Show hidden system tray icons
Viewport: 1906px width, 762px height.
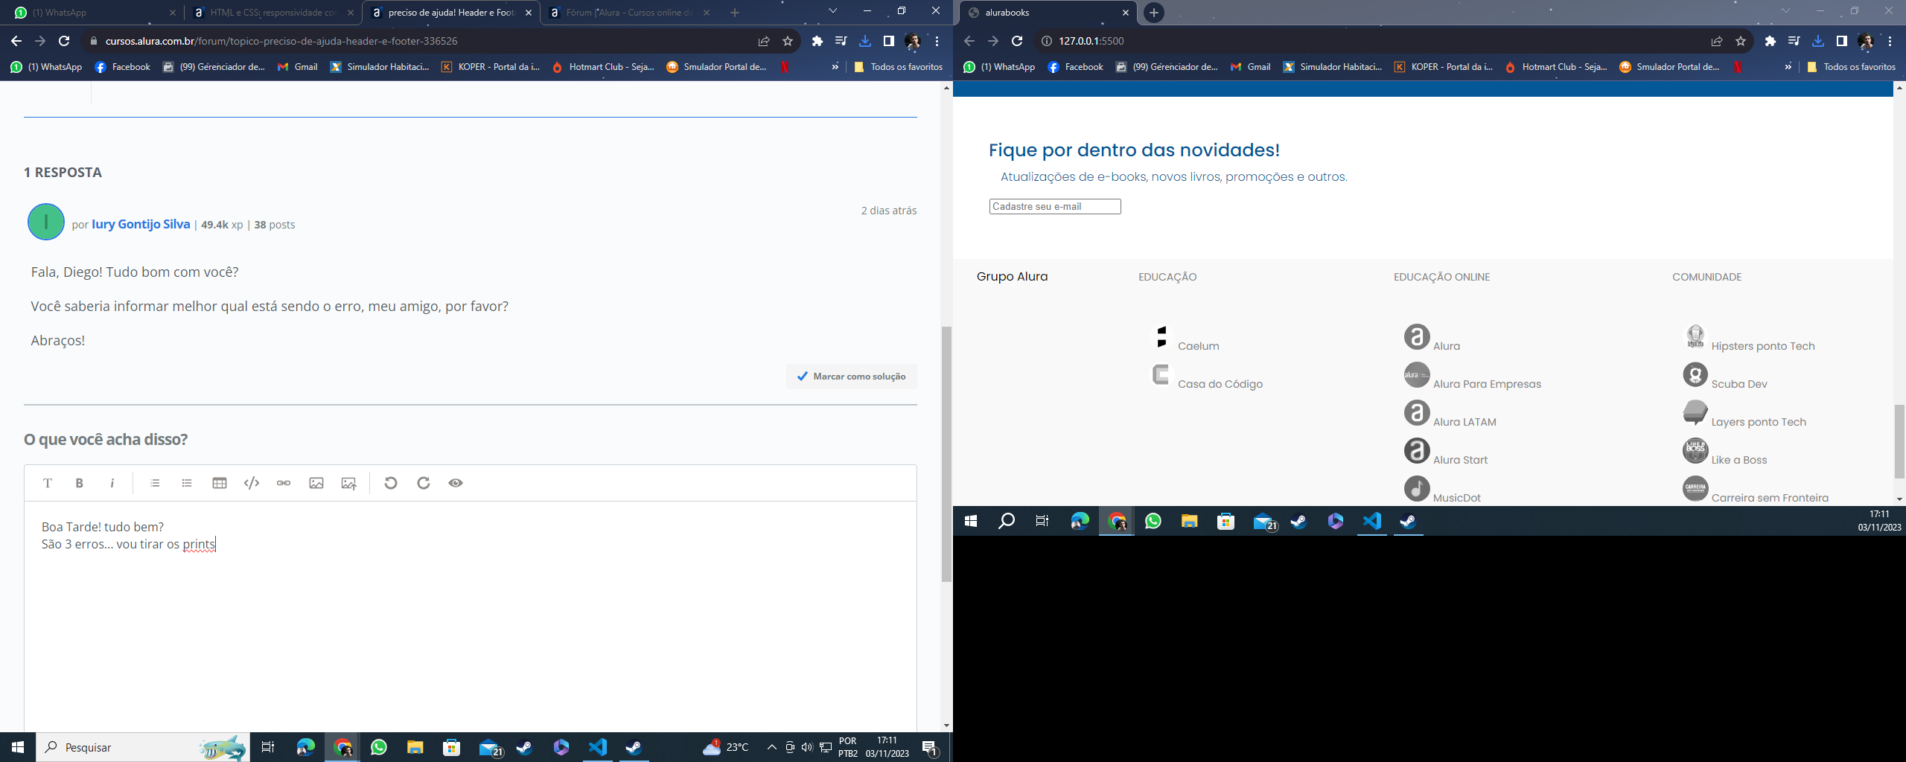tap(772, 747)
